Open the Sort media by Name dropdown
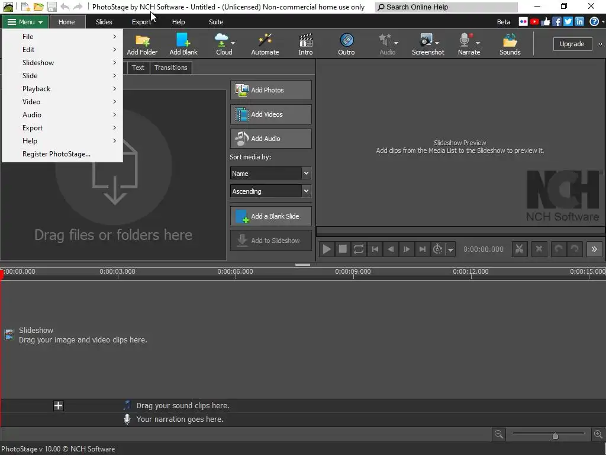 (x=270, y=174)
